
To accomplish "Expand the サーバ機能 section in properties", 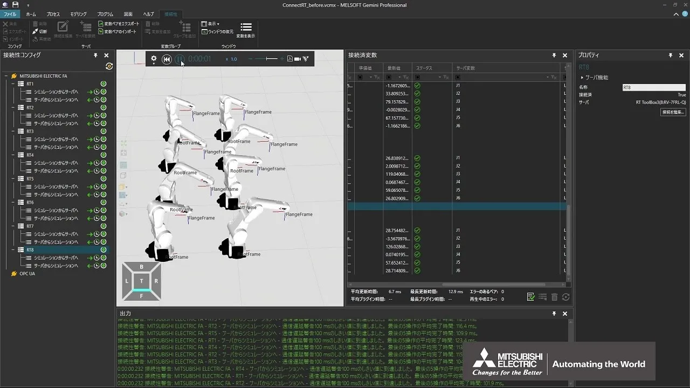I will click(582, 78).
